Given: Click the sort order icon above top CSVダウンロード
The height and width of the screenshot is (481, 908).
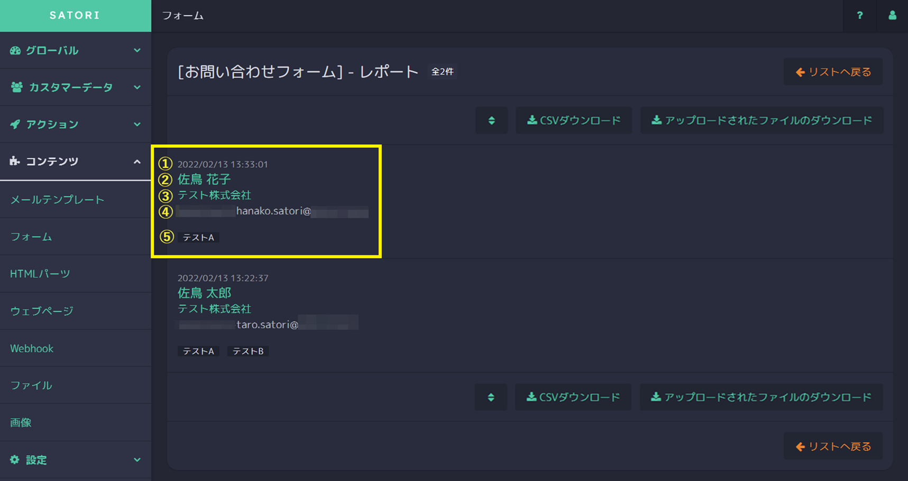Looking at the screenshot, I should coord(491,120).
